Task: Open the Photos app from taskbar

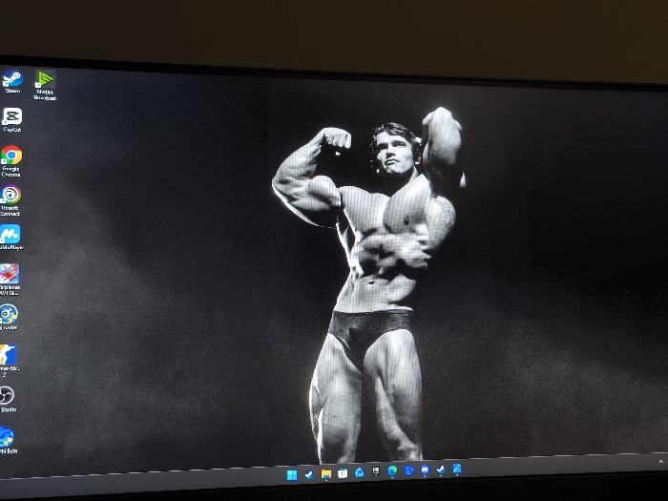Action: (457, 470)
